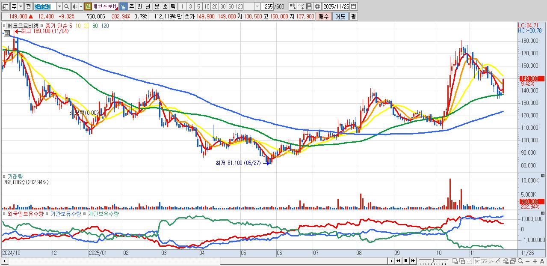Click the play forward button in bottom bar
Screen dimensions: 547x266
(391, 261)
